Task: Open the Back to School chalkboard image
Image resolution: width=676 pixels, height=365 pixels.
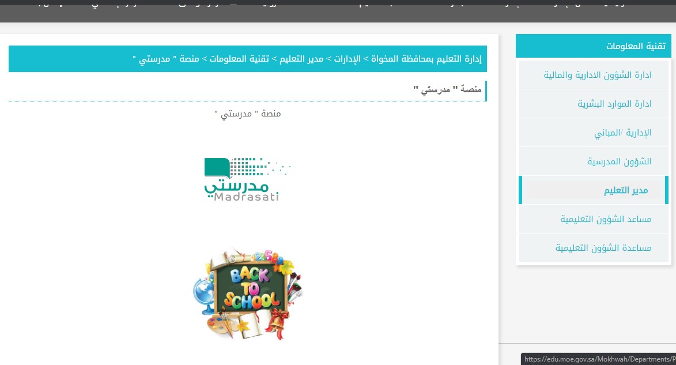Action: 247,294
